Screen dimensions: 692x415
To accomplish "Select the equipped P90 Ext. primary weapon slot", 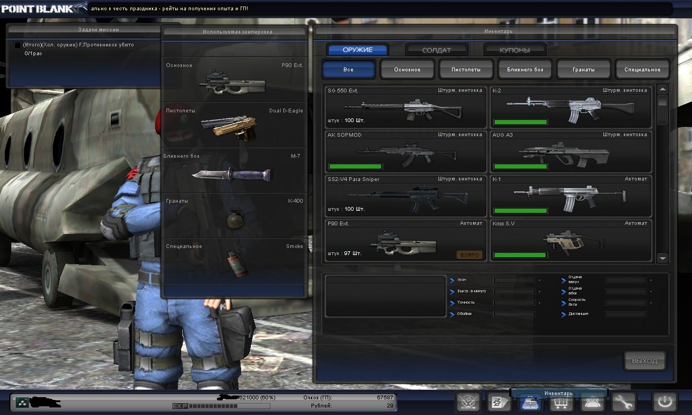I will [235, 79].
